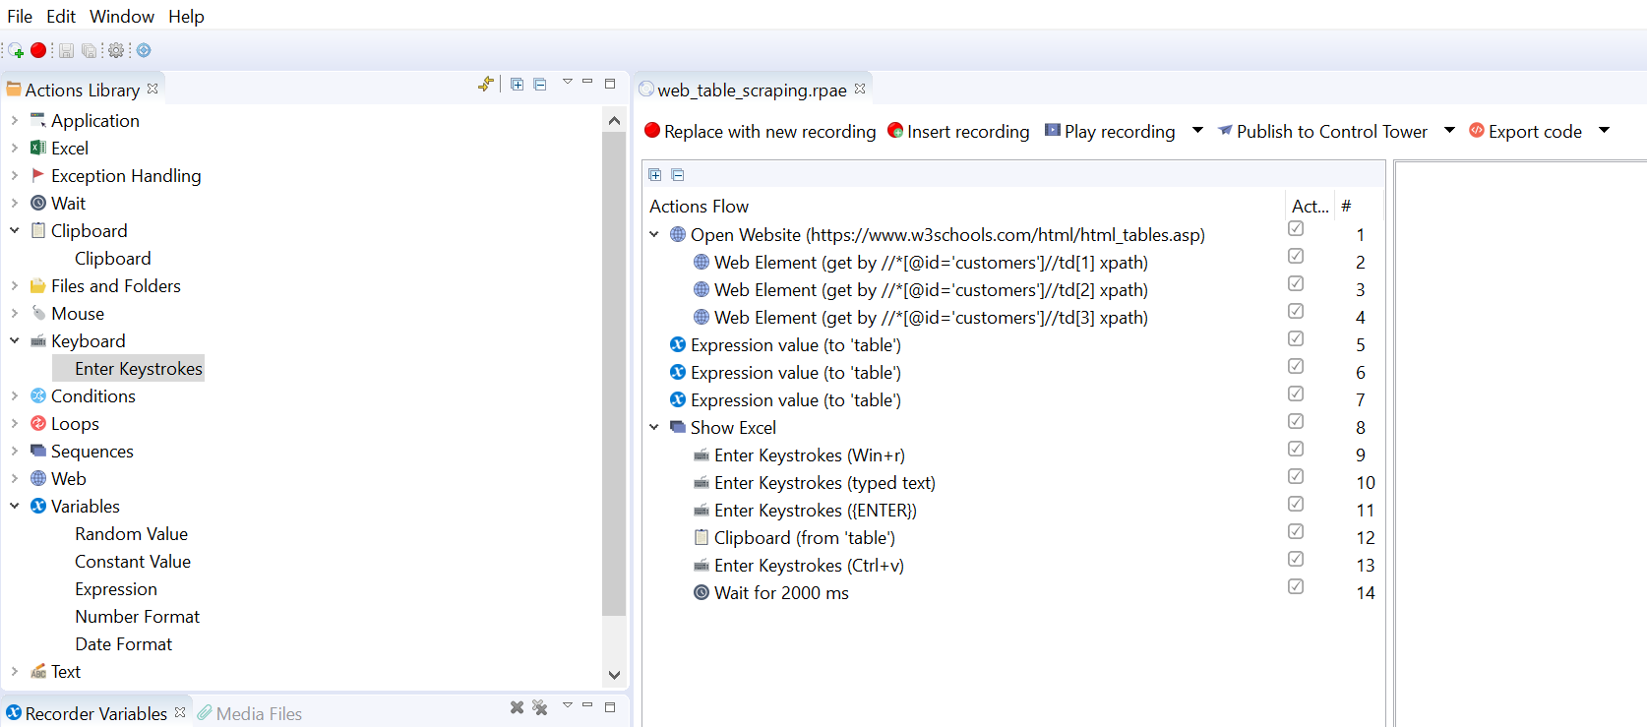Click the globe icon of the td[1] Web Element step
This screenshot has height=727, width=1647.
pyautogui.click(x=701, y=262)
